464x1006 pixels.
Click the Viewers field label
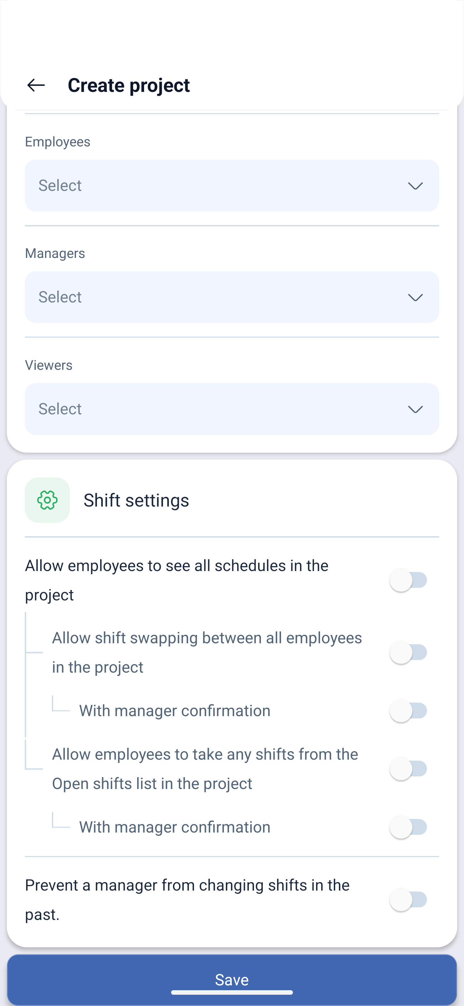point(49,365)
